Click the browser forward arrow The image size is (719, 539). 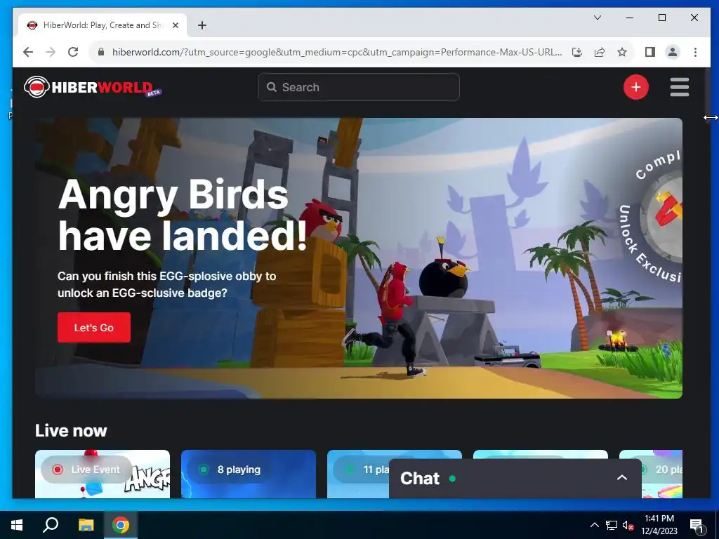(51, 52)
